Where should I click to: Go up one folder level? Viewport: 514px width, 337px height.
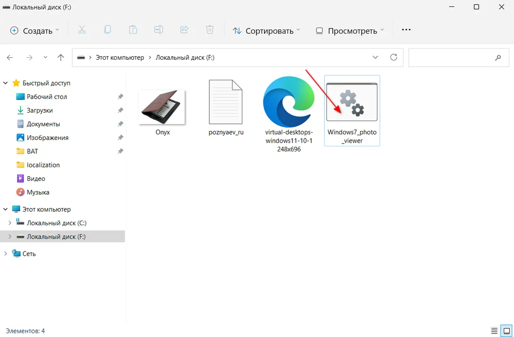point(61,57)
